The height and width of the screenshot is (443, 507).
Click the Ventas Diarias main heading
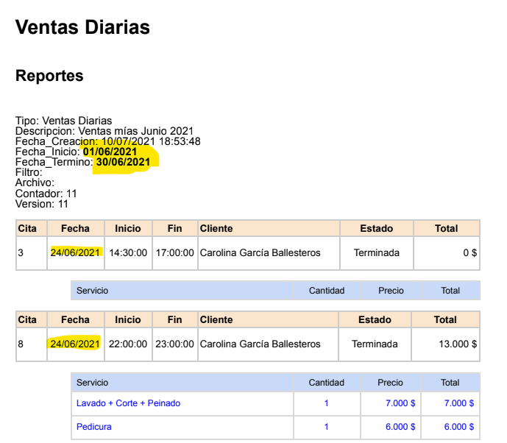82,26
